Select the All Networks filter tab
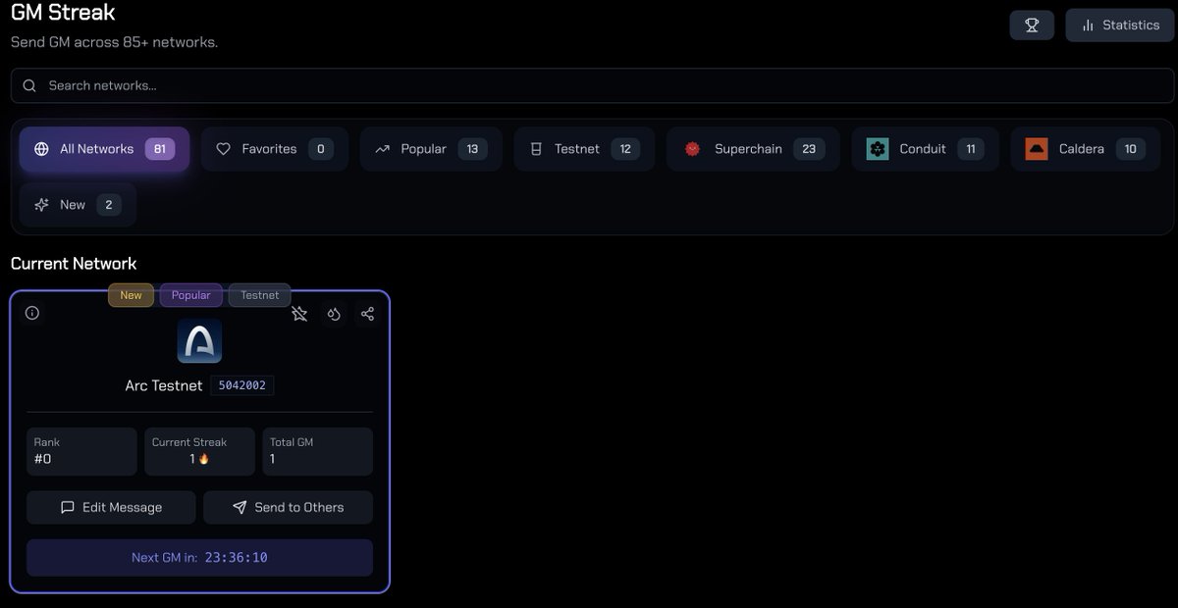This screenshot has width=1178, height=608. (104, 149)
